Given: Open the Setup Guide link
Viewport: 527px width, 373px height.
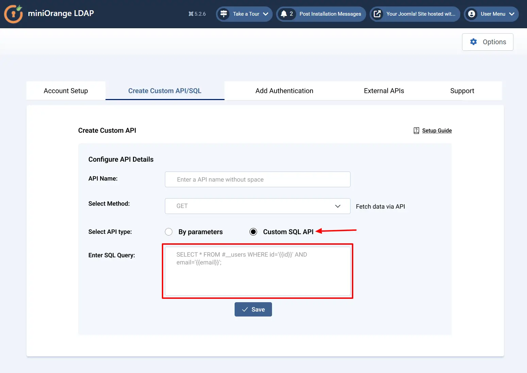Looking at the screenshot, I should (437, 131).
